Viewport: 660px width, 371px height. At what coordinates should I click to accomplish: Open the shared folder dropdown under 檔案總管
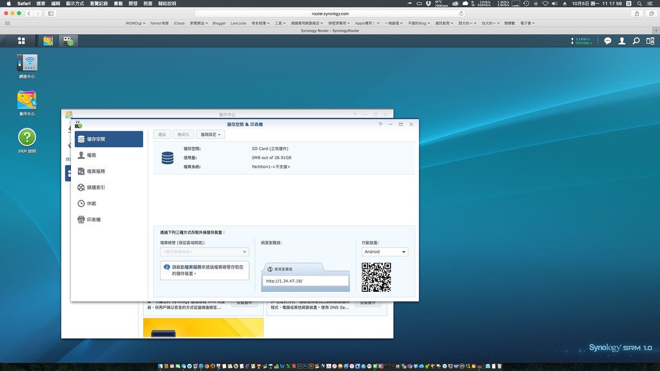click(x=204, y=252)
